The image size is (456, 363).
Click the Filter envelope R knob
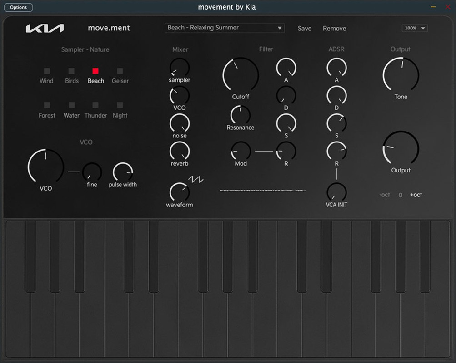click(286, 151)
